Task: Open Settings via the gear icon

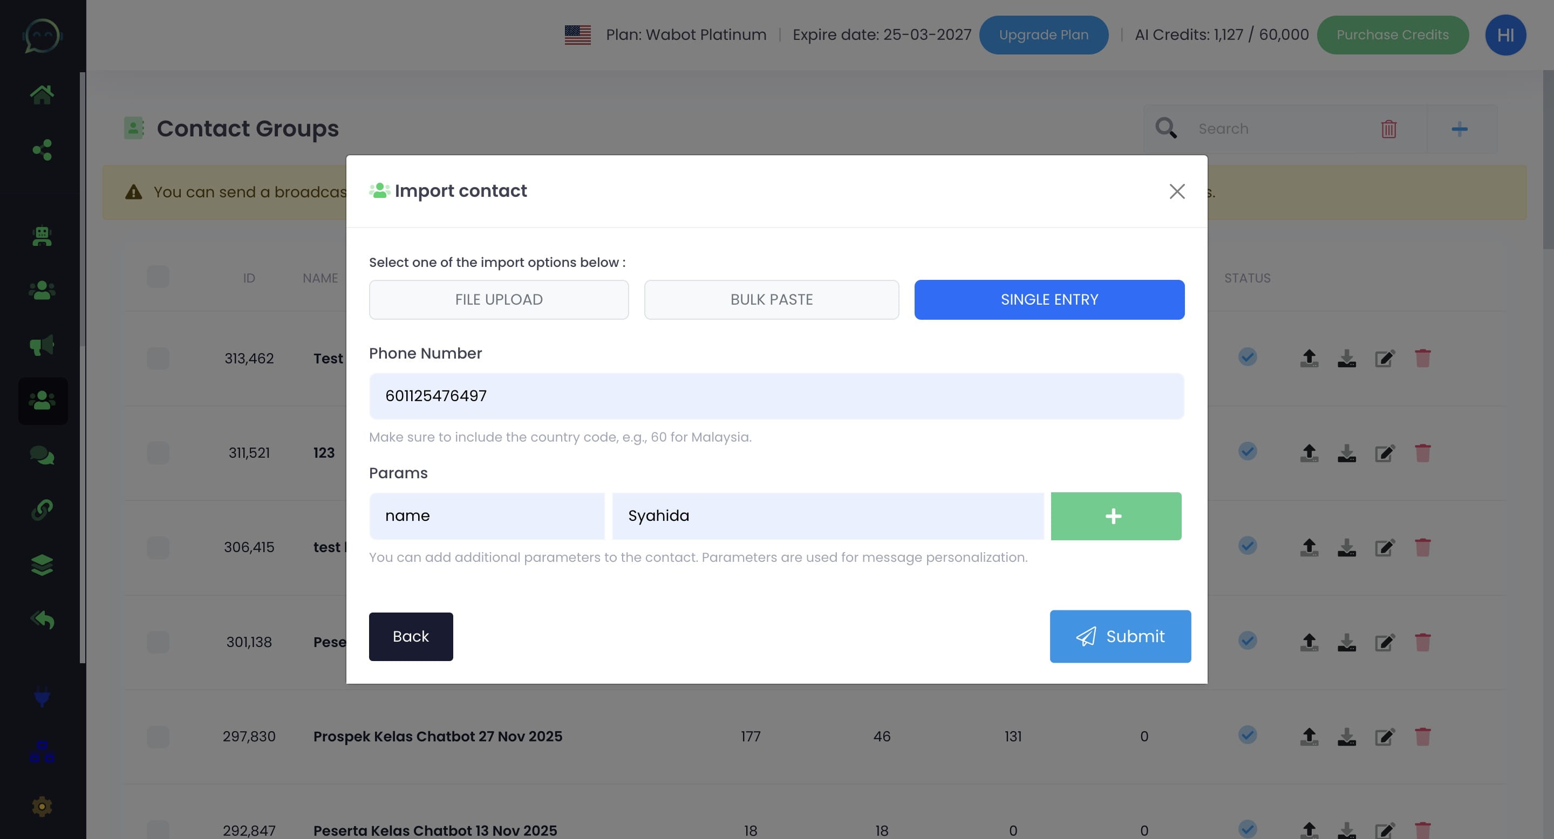Action: point(42,806)
